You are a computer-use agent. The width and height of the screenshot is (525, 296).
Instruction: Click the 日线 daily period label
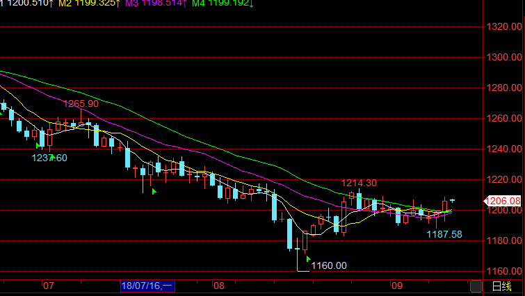[x=501, y=287]
